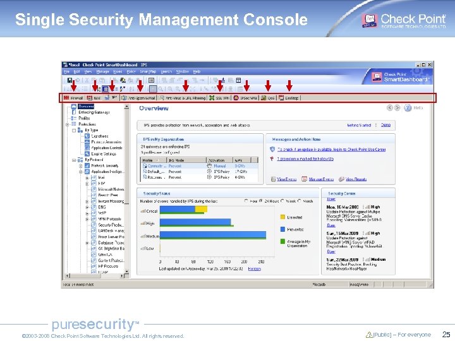Select the Month radio button
455x341 pixels.
click(300, 201)
